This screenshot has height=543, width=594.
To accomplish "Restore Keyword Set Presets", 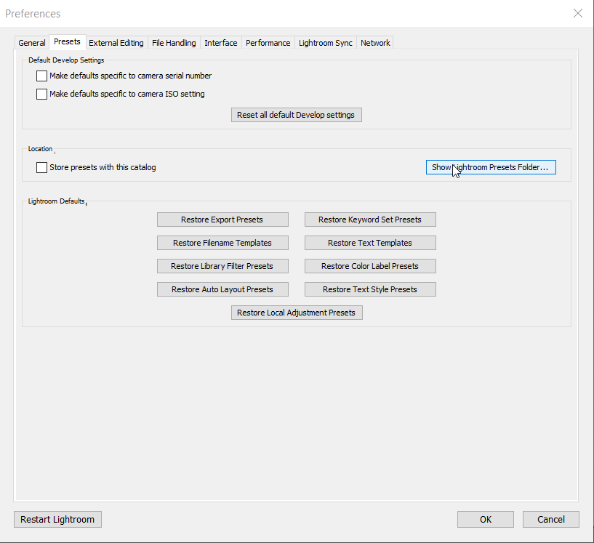I will 370,219.
